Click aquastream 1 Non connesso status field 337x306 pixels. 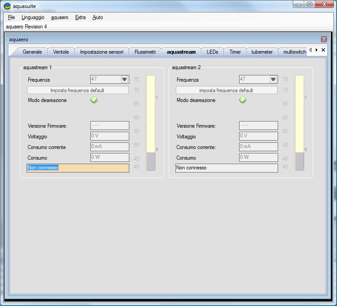[x=78, y=168]
